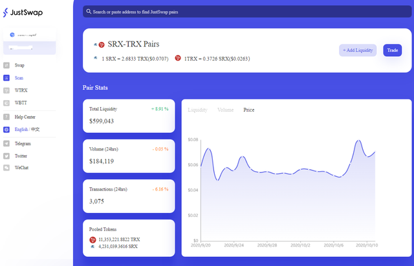The height and width of the screenshot is (266, 414).
Task: Open the Twitter link
Action: tap(21, 156)
